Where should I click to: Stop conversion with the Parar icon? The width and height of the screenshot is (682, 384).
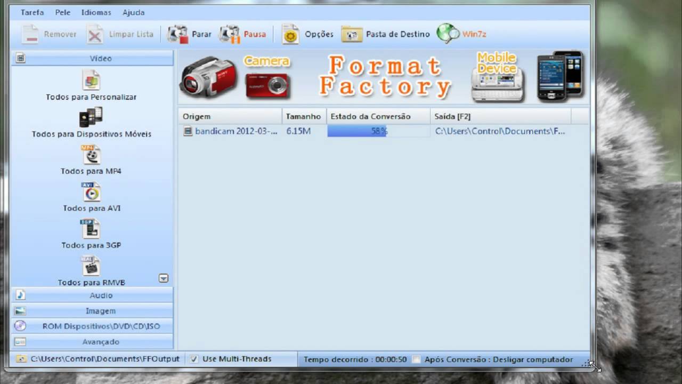coord(177,34)
